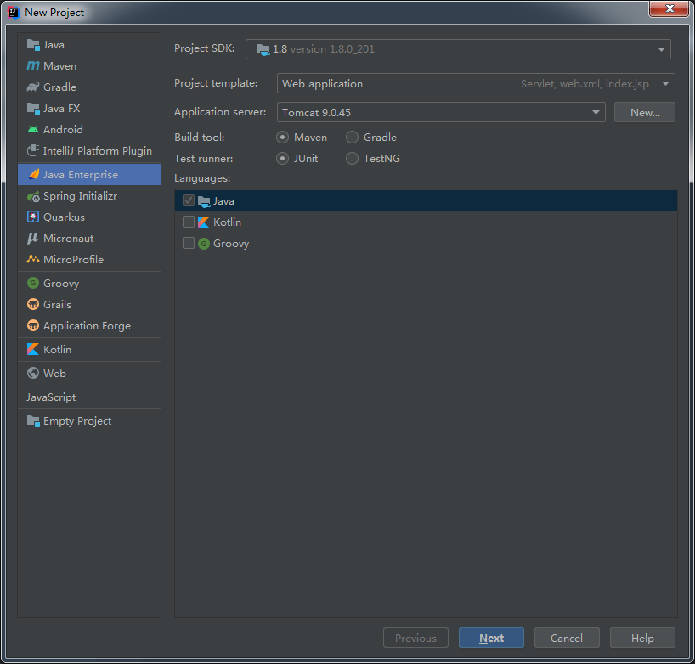Enable the Groovy language checkbox
The width and height of the screenshot is (695, 664).
pos(189,243)
